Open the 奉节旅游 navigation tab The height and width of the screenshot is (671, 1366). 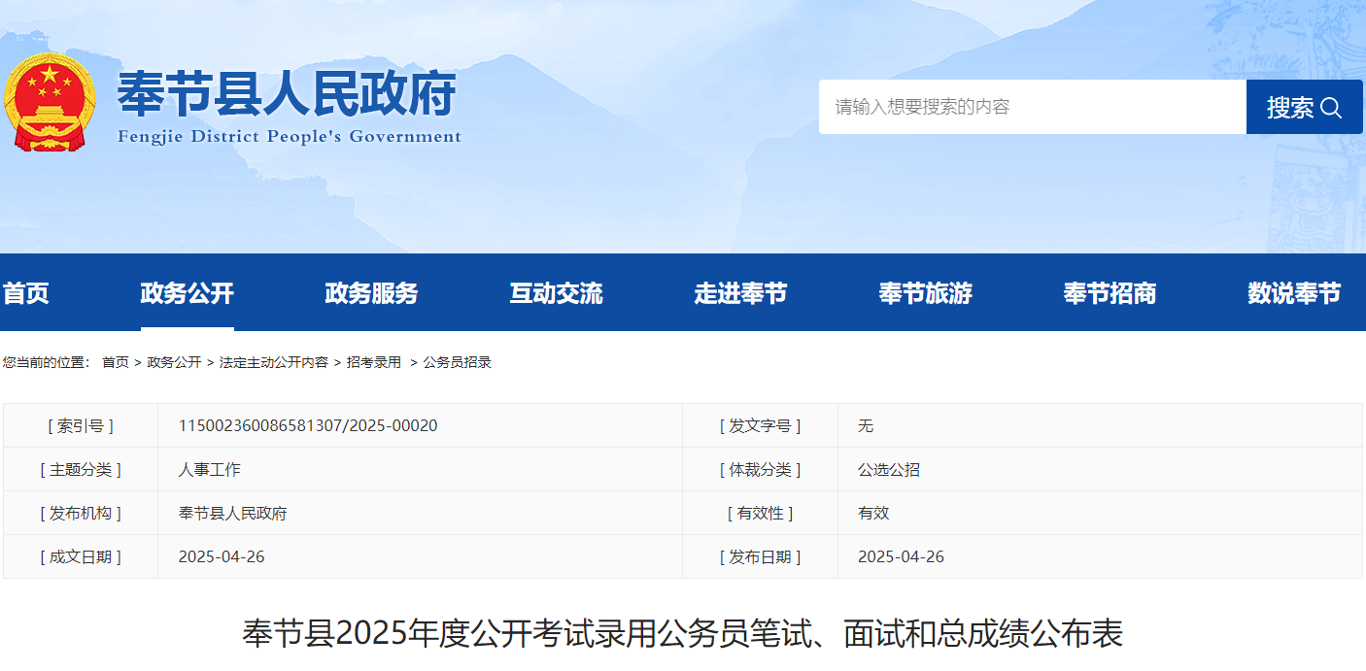(925, 293)
